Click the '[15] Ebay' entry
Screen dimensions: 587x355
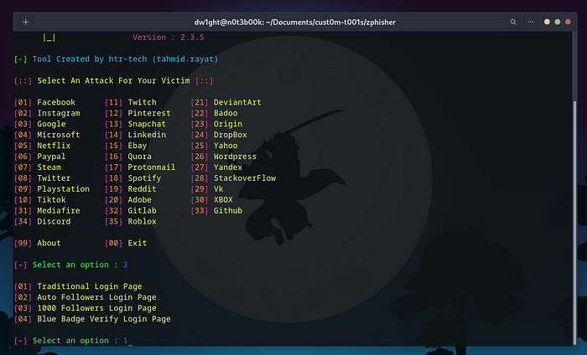click(x=126, y=146)
